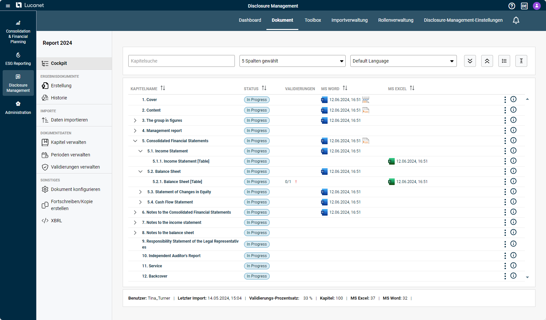Image resolution: width=546 pixels, height=320 pixels.
Task: Click the page icon beside Content's Word date
Action: pyautogui.click(x=366, y=110)
